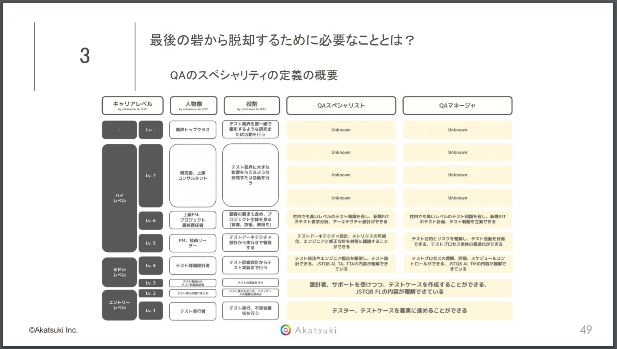The height and width of the screenshot is (349, 617).
Task: Select the 役割 header box
Action: click(x=252, y=105)
